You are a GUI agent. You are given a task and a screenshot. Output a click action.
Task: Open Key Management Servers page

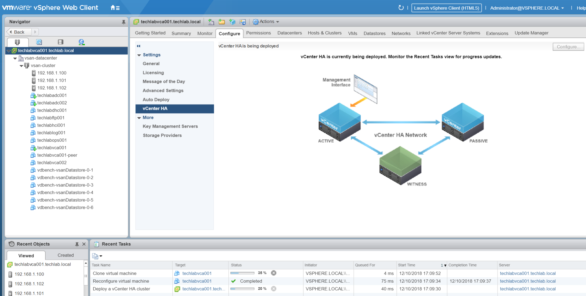click(170, 126)
